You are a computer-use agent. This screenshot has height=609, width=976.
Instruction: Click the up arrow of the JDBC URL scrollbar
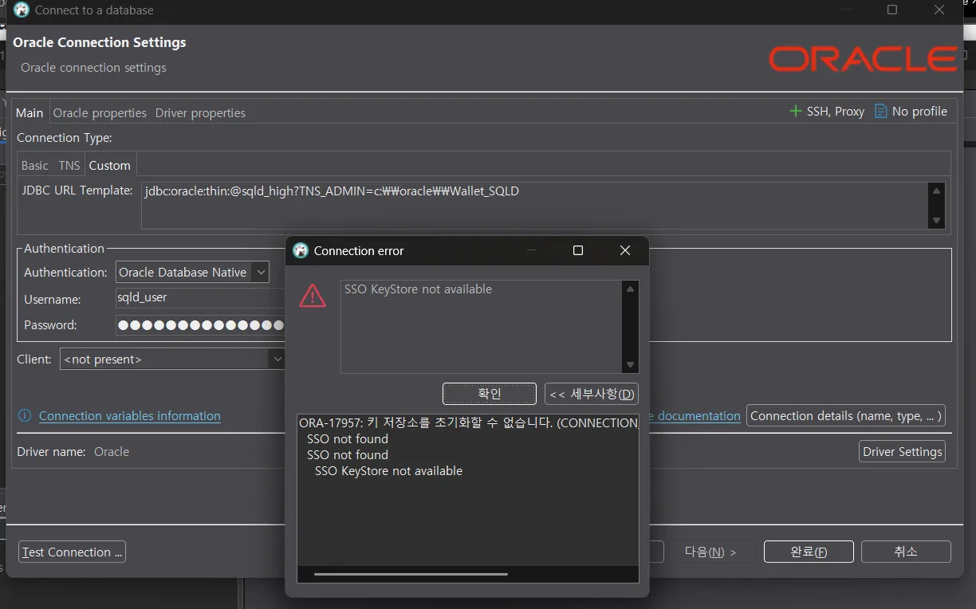click(937, 191)
